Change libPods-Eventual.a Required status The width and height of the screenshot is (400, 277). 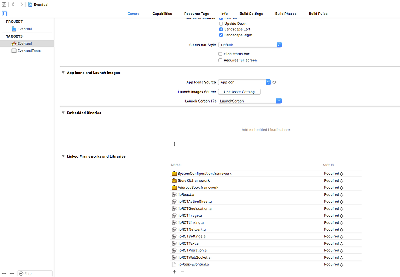tap(334, 265)
